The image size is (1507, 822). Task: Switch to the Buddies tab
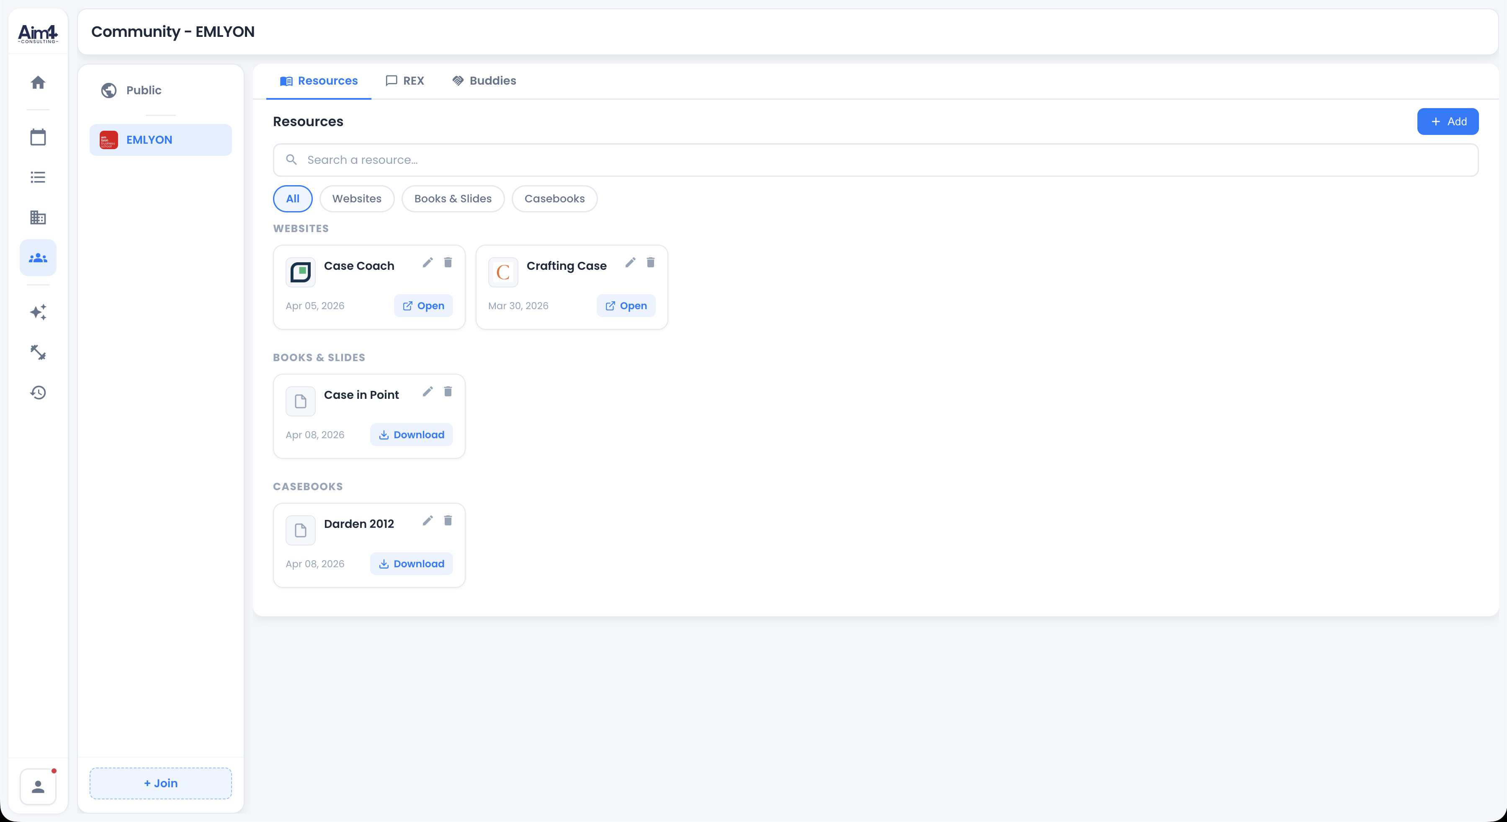point(484,81)
